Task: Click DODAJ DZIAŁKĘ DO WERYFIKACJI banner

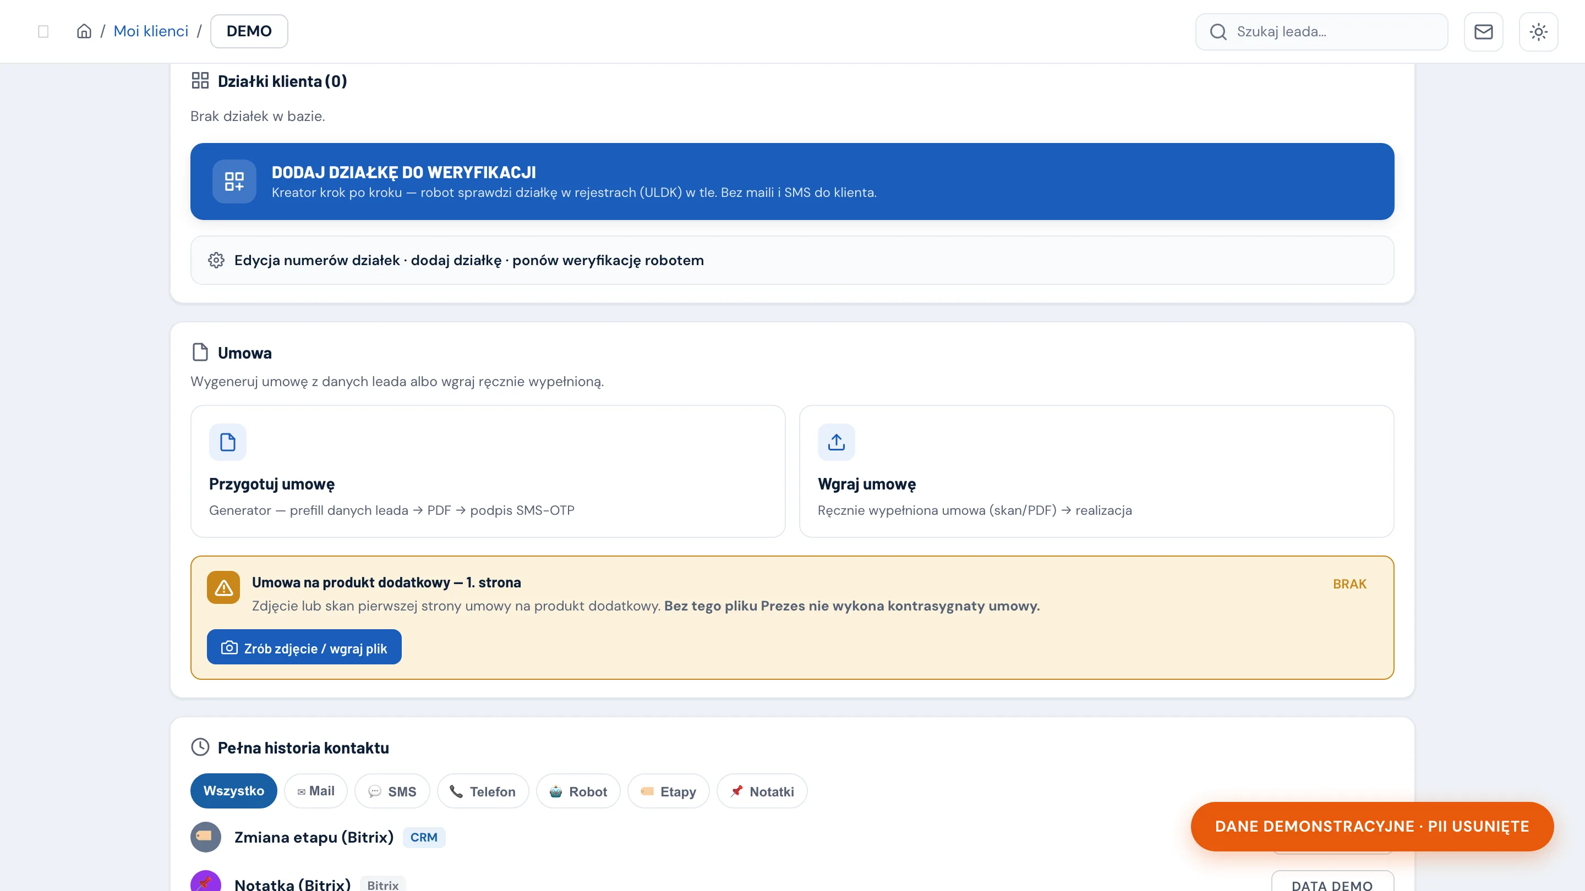Action: point(792,182)
